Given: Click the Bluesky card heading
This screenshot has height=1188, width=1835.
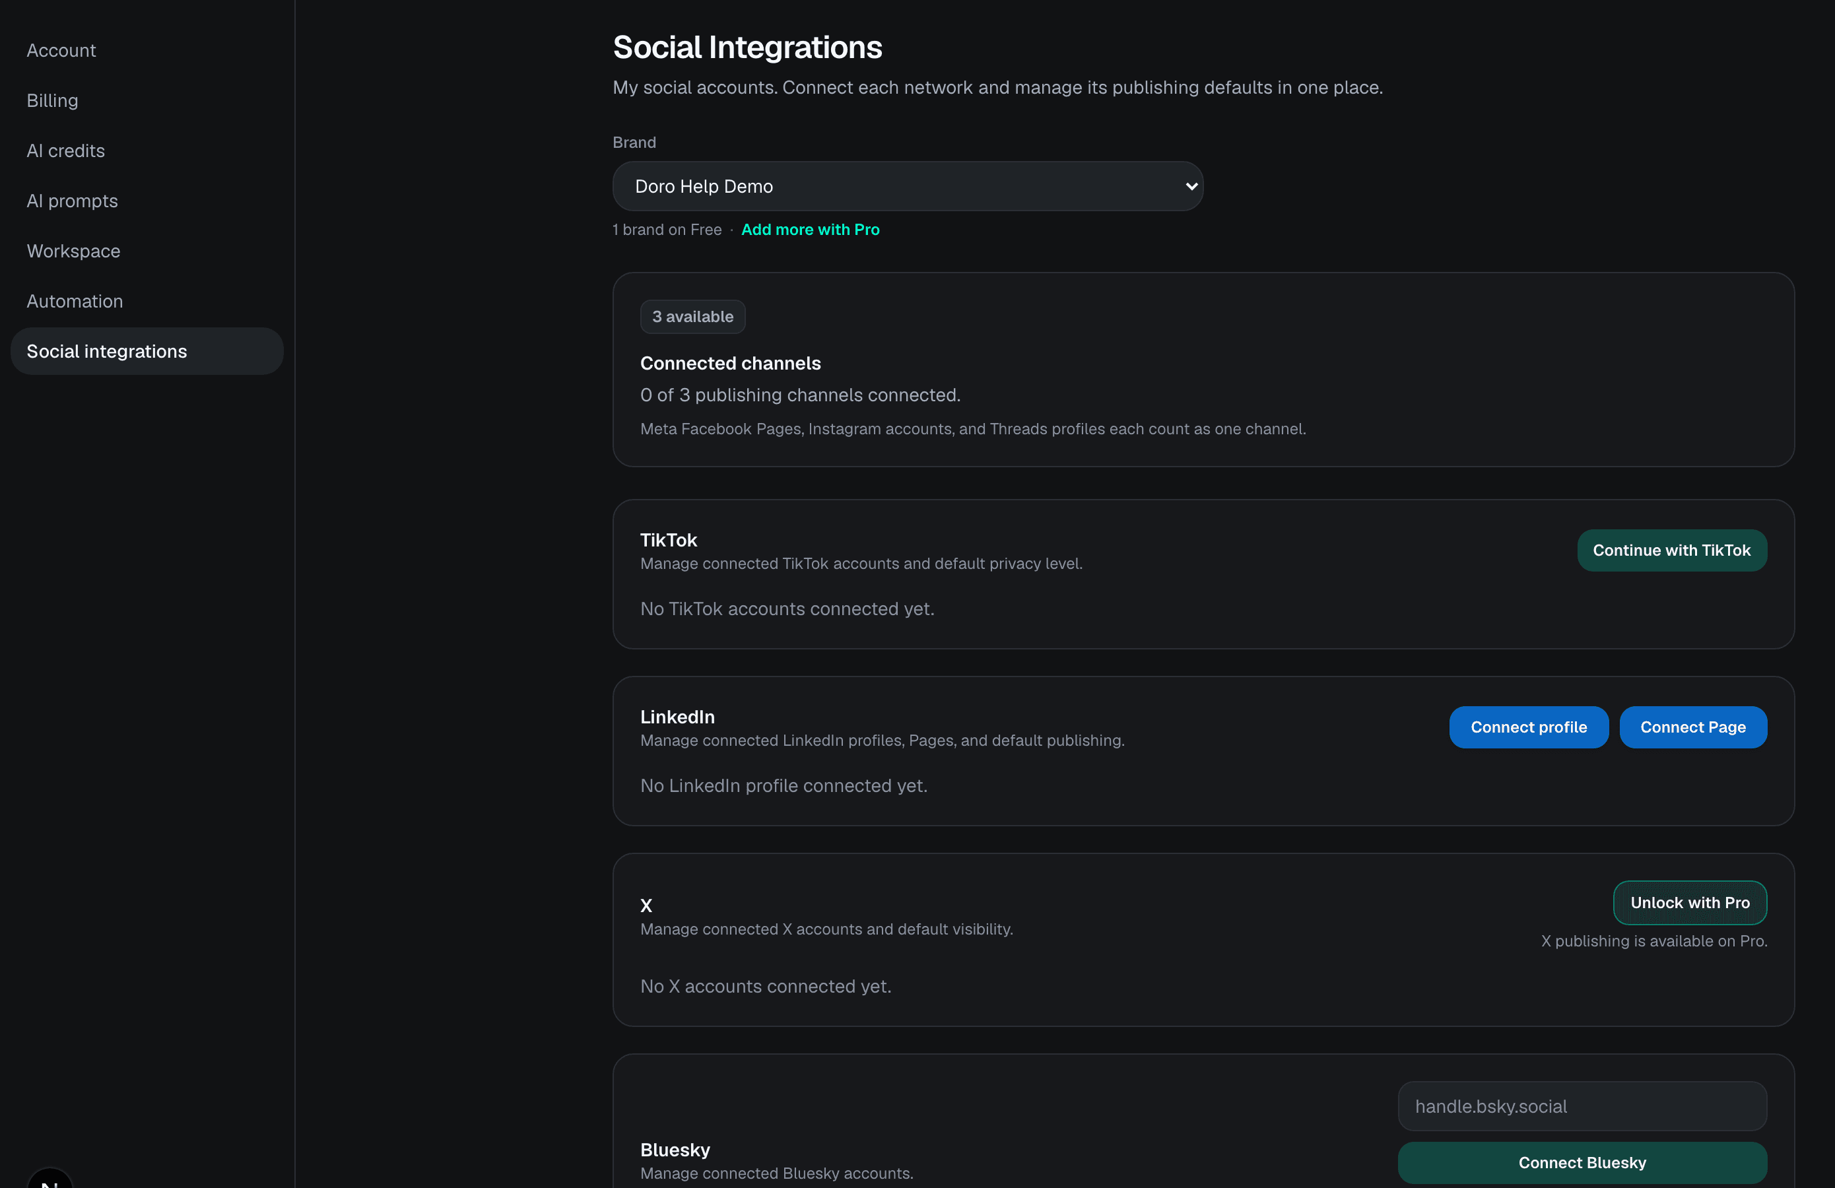Looking at the screenshot, I should tap(675, 1150).
